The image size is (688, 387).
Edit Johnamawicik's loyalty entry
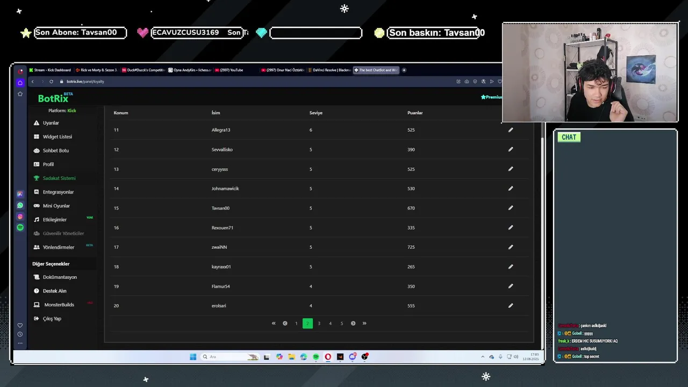point(511,188)
